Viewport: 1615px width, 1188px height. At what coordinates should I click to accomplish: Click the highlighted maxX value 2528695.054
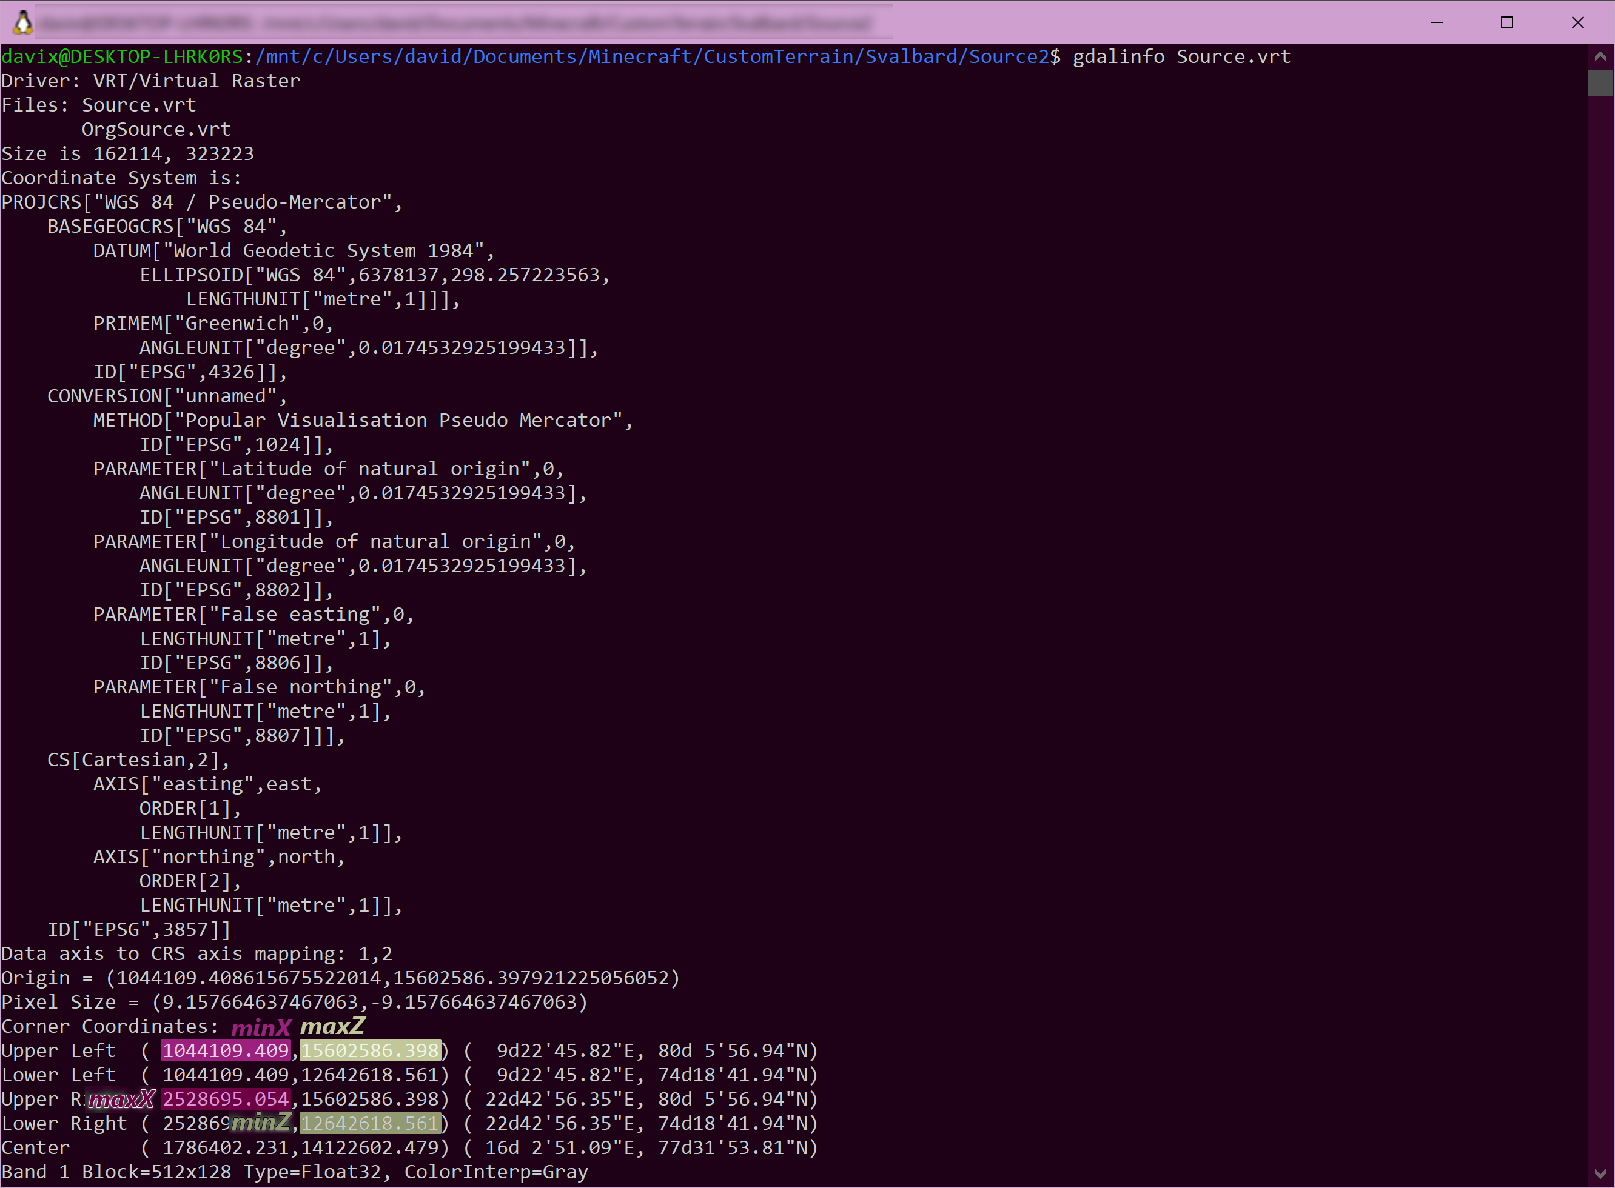click(x=225, y=1099)
